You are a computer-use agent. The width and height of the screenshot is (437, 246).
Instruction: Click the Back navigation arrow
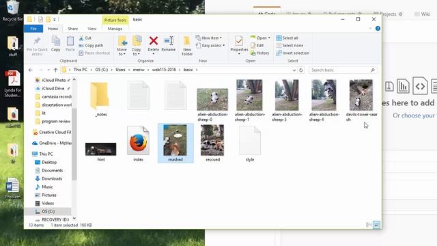coord(31,70)
